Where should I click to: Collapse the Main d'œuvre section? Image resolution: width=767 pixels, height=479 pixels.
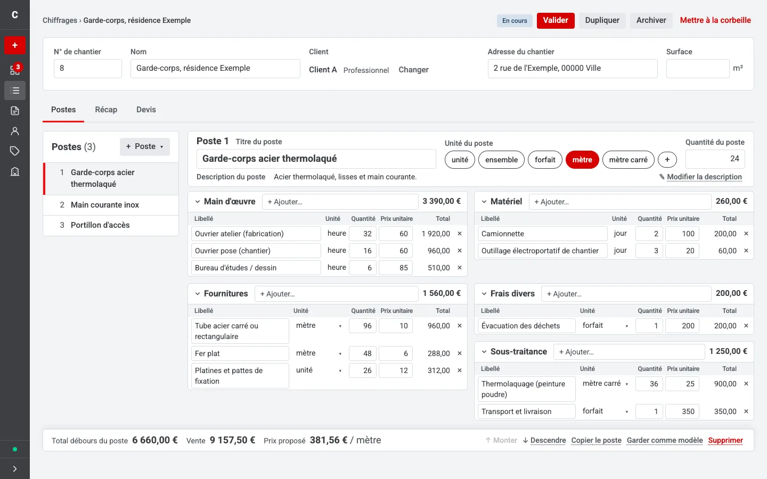(x=198, y=202)
